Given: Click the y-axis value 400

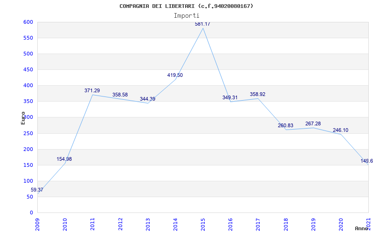Looking at the screenshot, I should [28, 86].
